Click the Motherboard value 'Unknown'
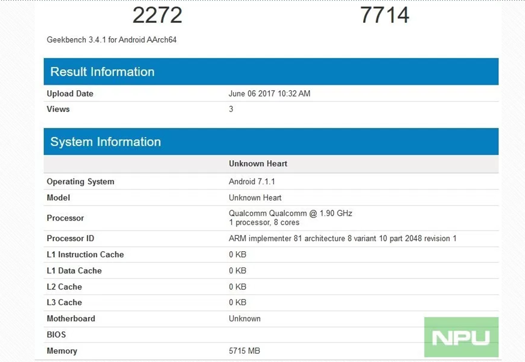Screen dimensions: 525x362 pyautogui.click(x=245, y=318)
